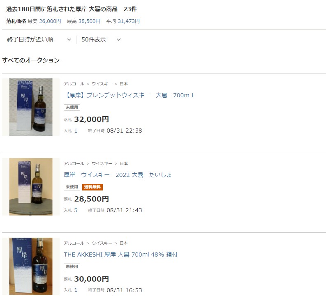326x305 pixels.
Task: Click ウイスキー category in second listing breadcrumb
Action: coord(102,164)
